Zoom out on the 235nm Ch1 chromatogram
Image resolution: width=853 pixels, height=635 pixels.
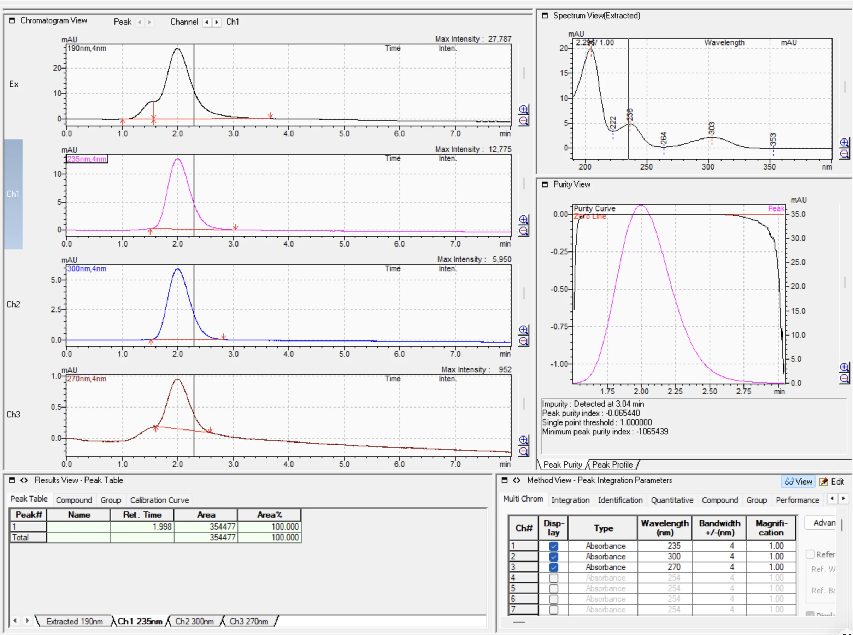523,231
